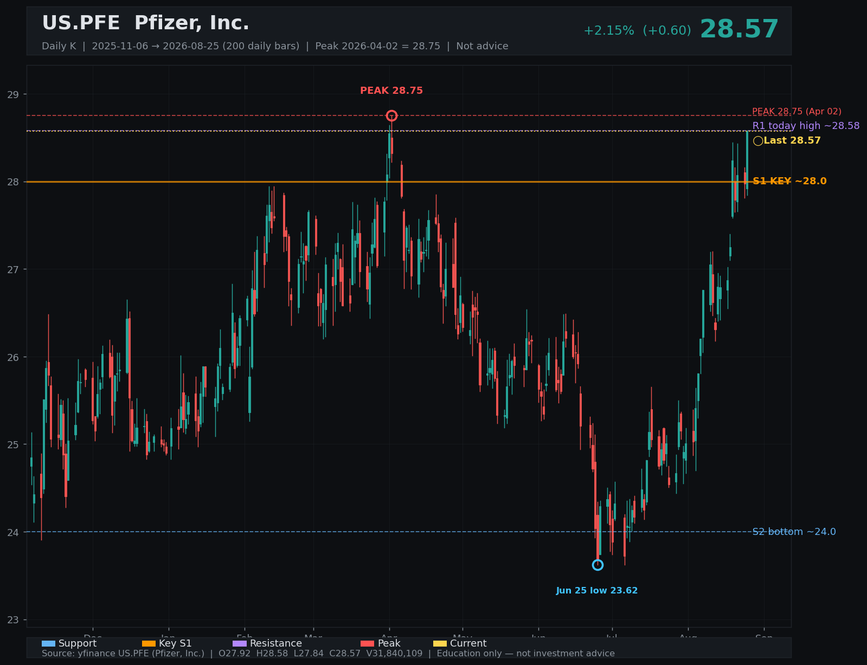Click the large 28.57 price value
The height and width of the screenshot is (665, 867).
coord(739,29)
